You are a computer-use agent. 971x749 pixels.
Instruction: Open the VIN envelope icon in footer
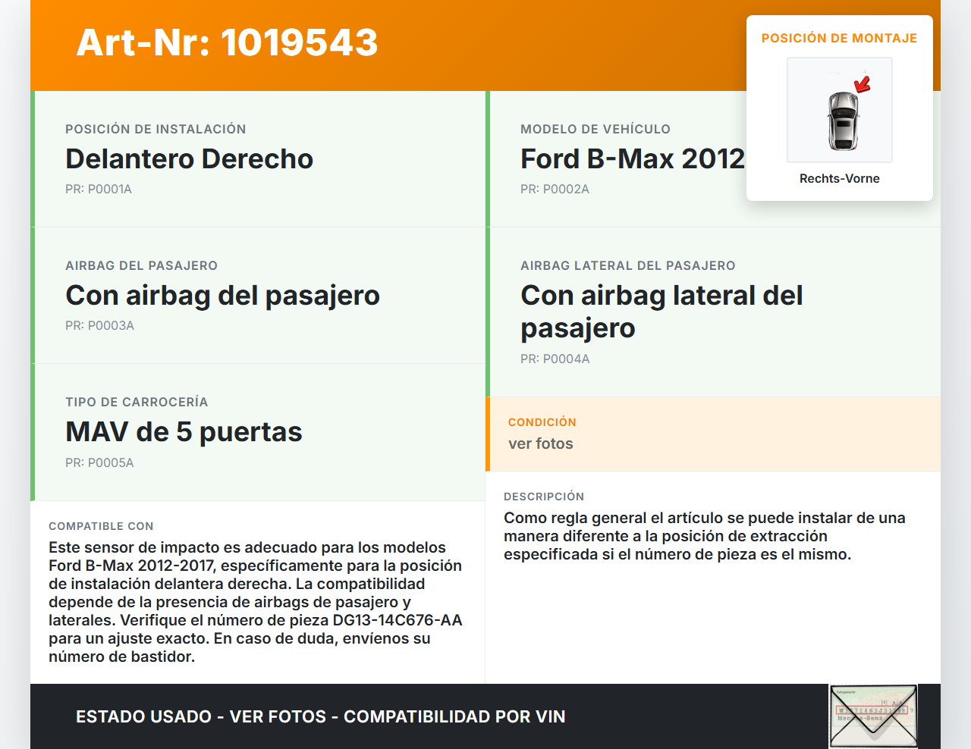pos(873,716)
